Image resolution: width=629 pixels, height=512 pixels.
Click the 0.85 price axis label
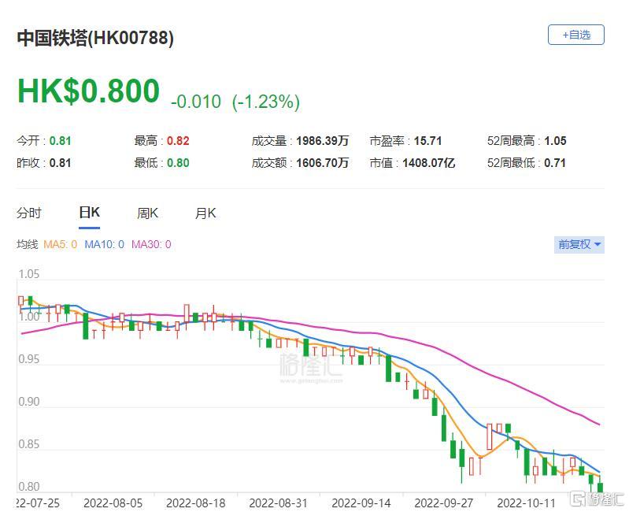coord(29,444)
